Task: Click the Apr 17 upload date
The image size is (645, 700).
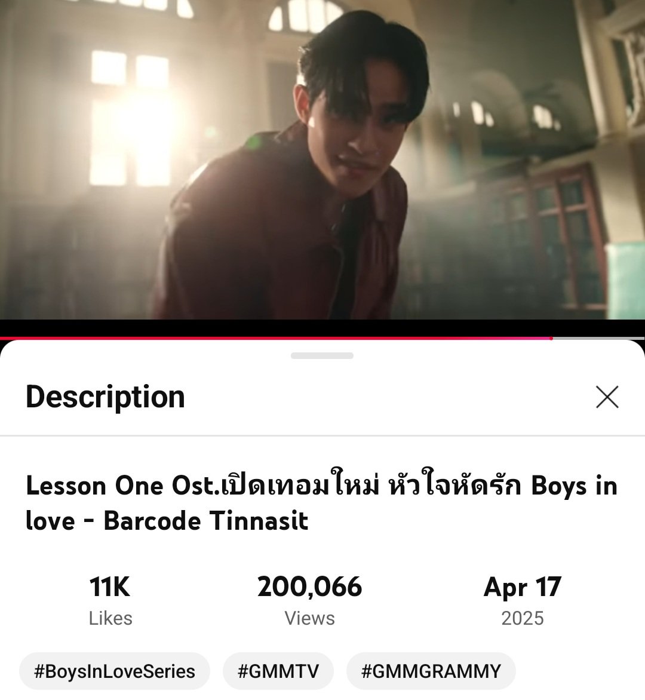Action: pos(522,587)
